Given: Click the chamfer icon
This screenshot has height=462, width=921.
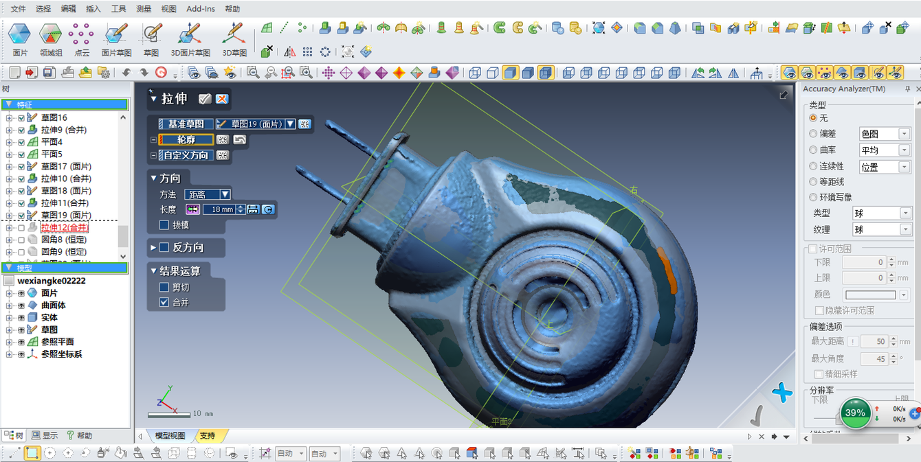Looking at the screenshot, I should [658, 28].
